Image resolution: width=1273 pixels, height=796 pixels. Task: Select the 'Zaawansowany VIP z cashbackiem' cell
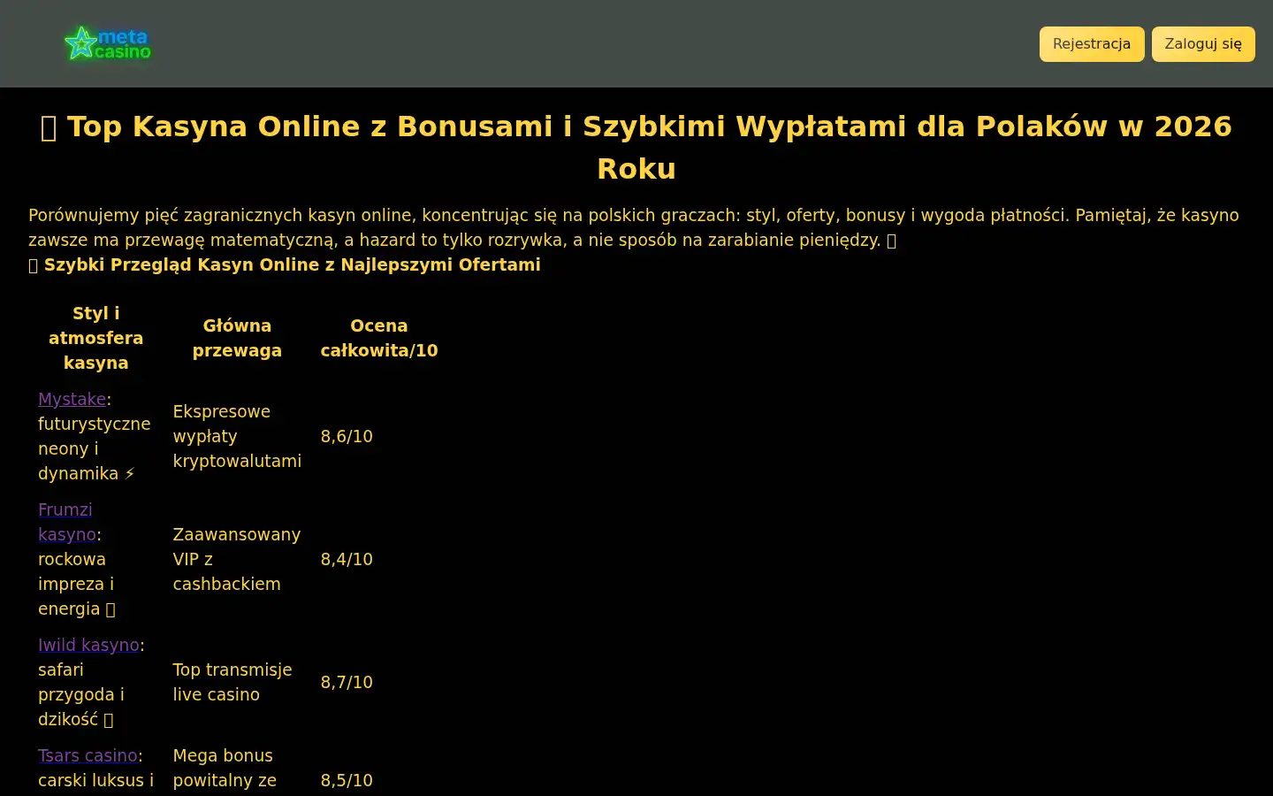point(237,559)
